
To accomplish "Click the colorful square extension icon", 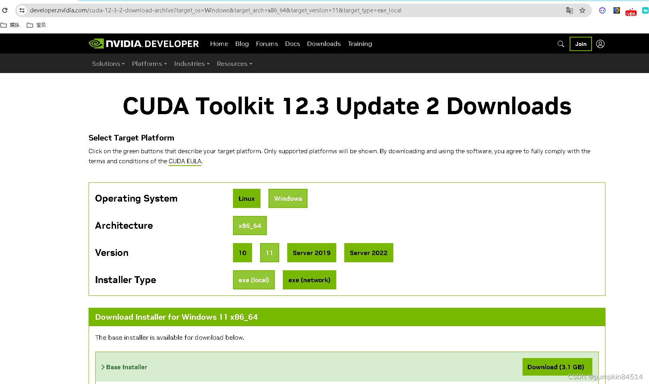I will pyautogui.click(x=617, y=10).
